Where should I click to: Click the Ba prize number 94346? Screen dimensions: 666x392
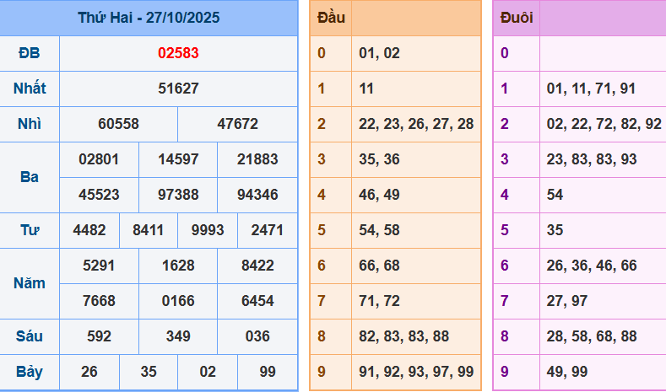[x=257, y=195]
